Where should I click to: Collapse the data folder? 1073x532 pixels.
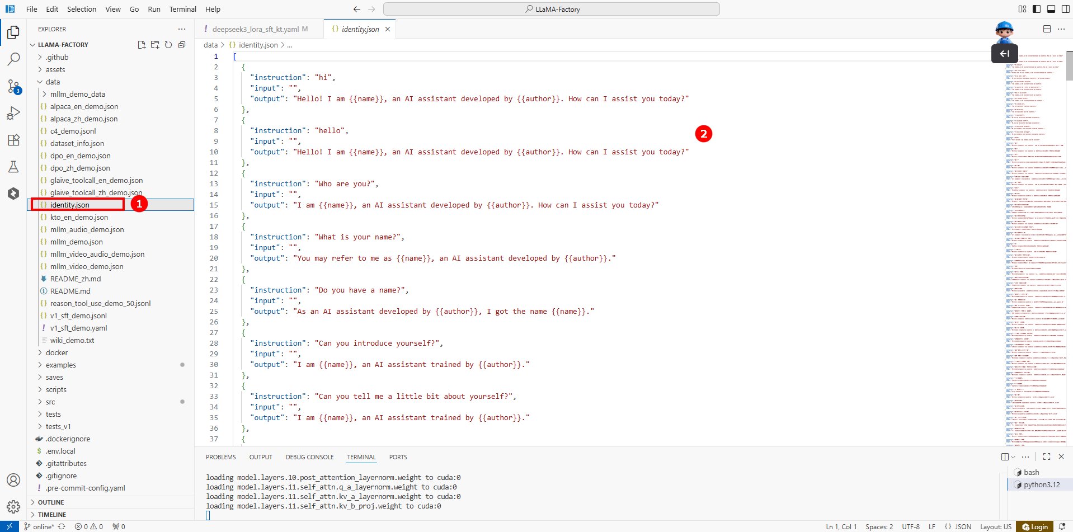[x=53, y=82]
